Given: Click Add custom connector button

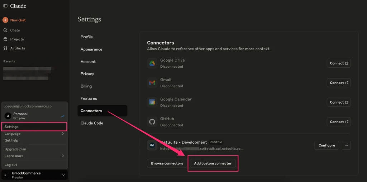Looking at the screenshot, I should tap(213, 163).
